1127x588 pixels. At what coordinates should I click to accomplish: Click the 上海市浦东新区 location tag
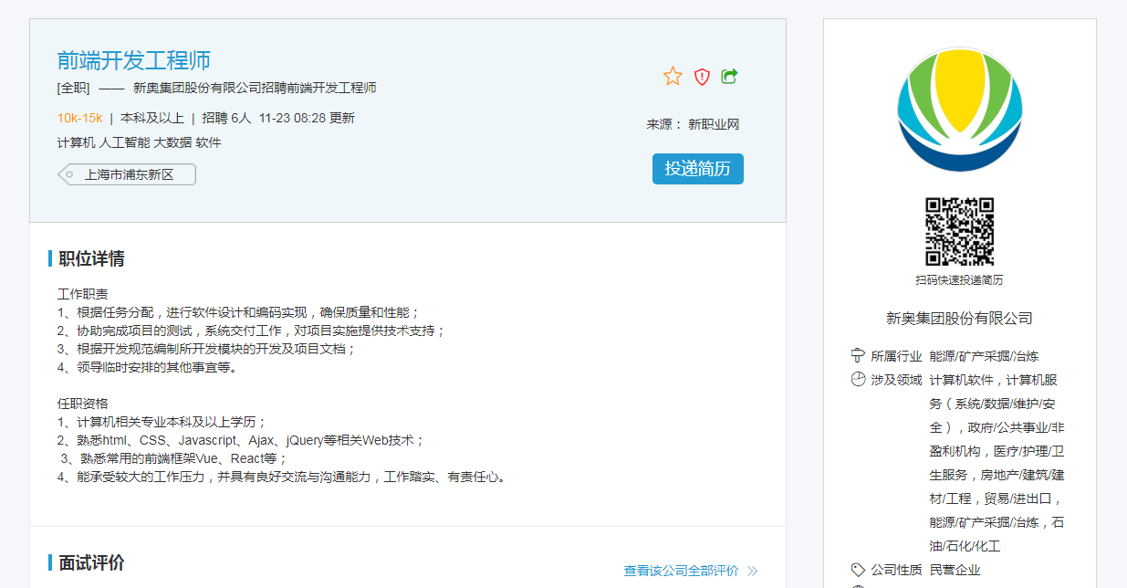129,174
